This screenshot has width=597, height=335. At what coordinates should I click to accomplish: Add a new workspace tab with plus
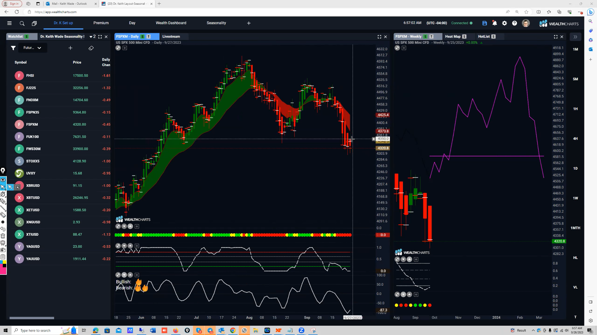coord(249,23)
